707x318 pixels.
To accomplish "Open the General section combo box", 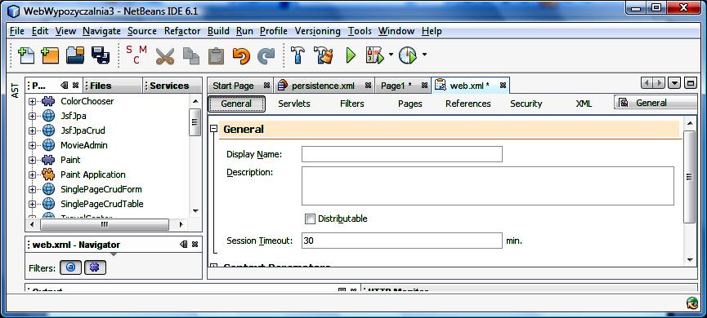I will click(x=656, y=103).
